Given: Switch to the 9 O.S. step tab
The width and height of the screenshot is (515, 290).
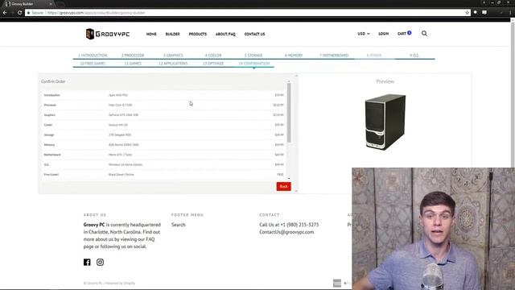Looking at the screenshot, I should click(414, 56).
